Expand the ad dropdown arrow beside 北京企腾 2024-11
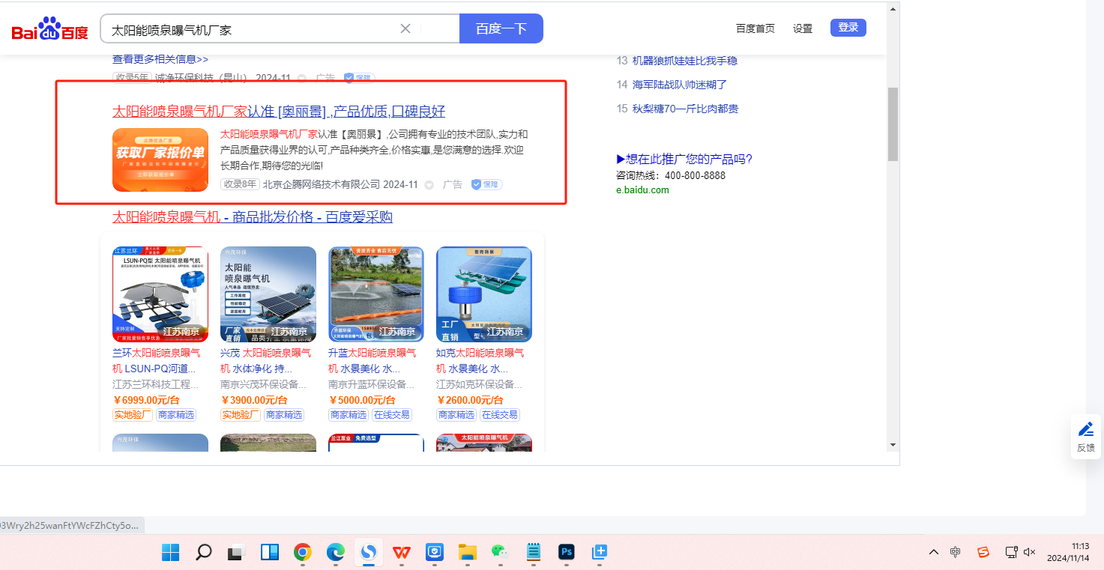Image resolution: width=1104 pixels, height=570 pixels. pyautogui.click(x=429, y=185)
